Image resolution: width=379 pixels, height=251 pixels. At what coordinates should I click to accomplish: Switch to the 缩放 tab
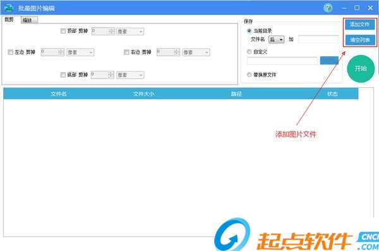tap(29, 20)
